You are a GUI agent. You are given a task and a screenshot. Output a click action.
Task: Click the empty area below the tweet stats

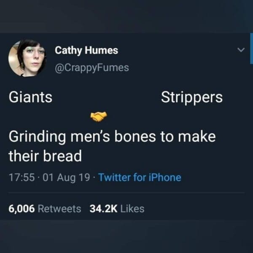[126, 236]
